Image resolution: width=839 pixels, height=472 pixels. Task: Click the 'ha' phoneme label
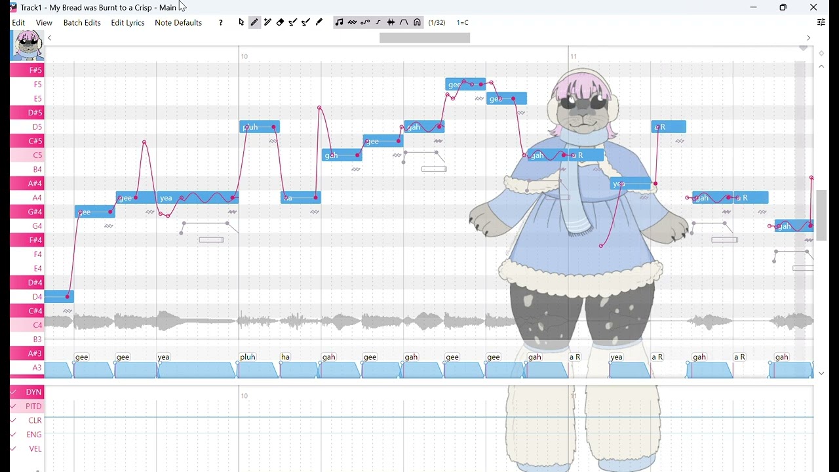[x=285, y=357]
